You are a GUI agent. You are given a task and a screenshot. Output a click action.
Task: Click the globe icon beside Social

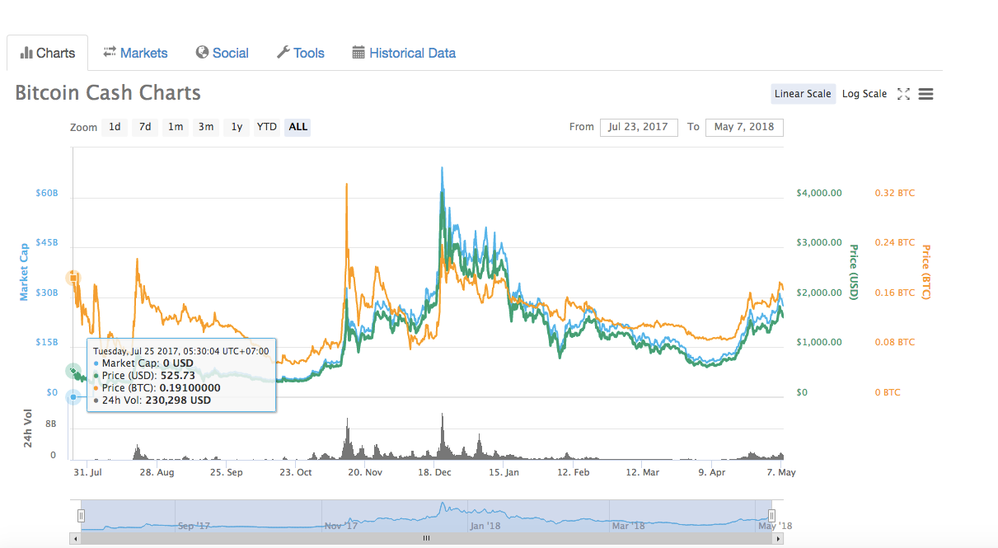click(x=202, y=52)
